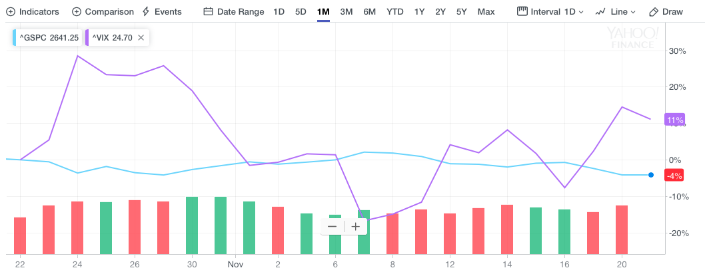The width and height of the screenshot is (705, 274).
Task: Open the Line chart type dropdown
Action: coord(615,12)
